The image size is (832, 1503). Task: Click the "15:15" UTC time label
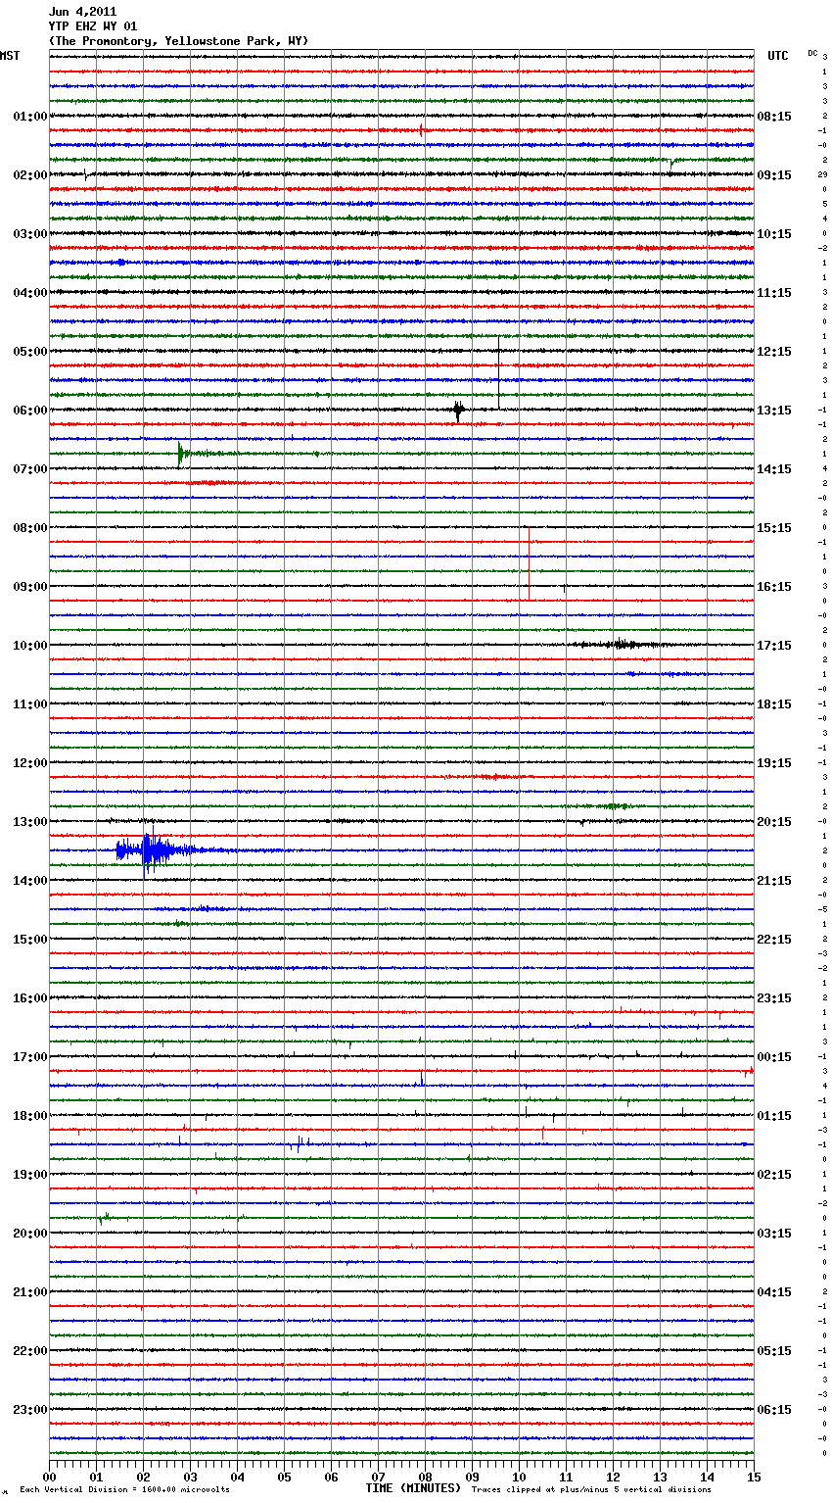point(774,528)
